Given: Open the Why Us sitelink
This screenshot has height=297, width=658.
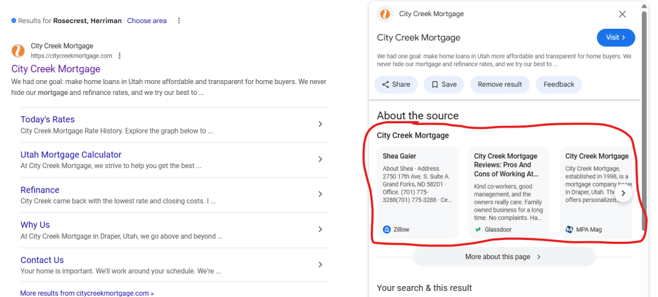Looking at the screenshot, I should tap(35, 225).
